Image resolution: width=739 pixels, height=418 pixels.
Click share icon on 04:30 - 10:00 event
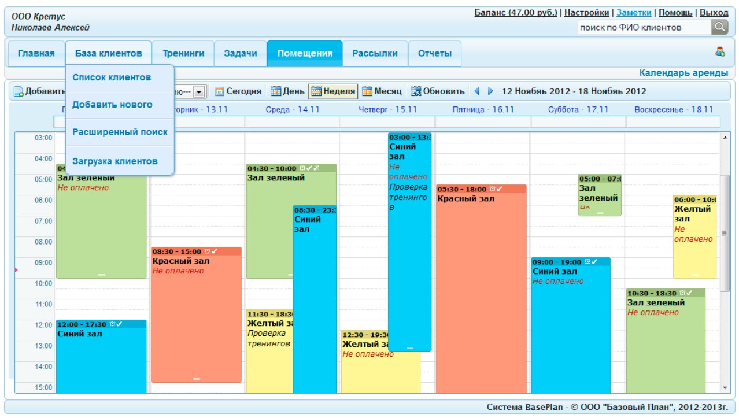(x=316, y=168)
